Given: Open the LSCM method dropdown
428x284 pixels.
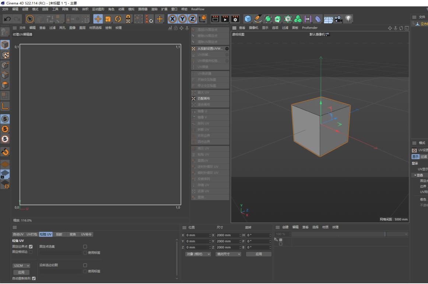Looking at the screenshot, I should [21, 266].
